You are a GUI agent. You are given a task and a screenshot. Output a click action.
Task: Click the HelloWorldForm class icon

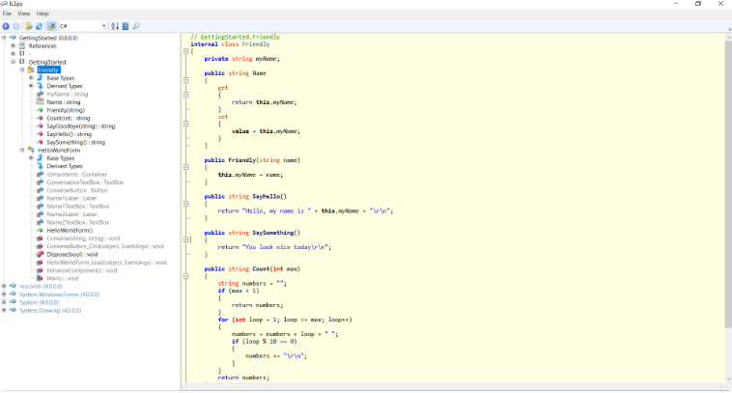pyautogui.click(x=31, y=151)
